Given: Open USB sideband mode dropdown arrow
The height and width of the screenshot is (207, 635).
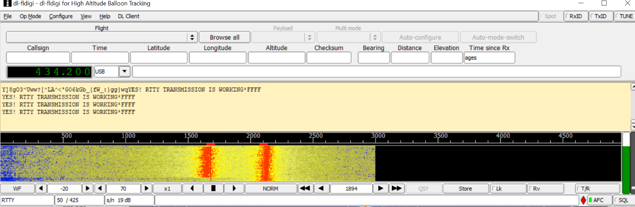Looking at the screenshot, I should coord(125,72).
